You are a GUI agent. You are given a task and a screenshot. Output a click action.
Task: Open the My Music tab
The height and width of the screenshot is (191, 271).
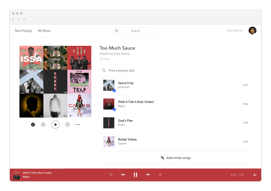pos(44,31)
